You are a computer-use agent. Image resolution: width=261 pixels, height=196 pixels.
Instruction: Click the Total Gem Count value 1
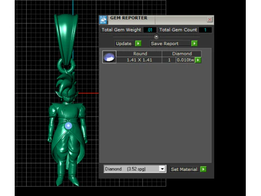point(205,30)
